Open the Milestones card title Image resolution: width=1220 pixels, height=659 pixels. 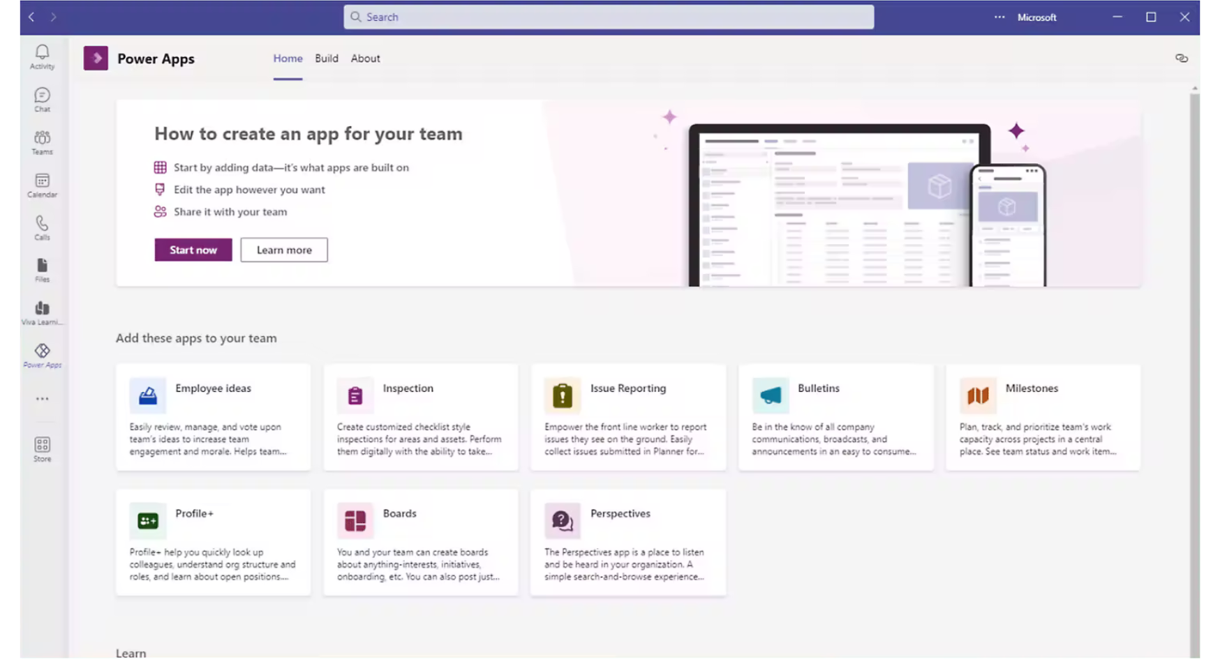point(1032,388)
